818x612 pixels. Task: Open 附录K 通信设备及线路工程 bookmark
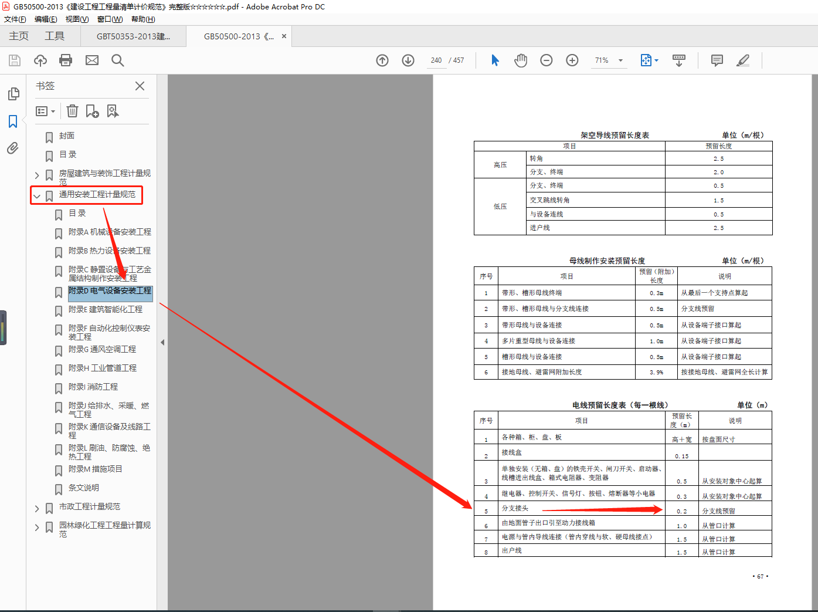pyautogui.click(x=110, y=431)
